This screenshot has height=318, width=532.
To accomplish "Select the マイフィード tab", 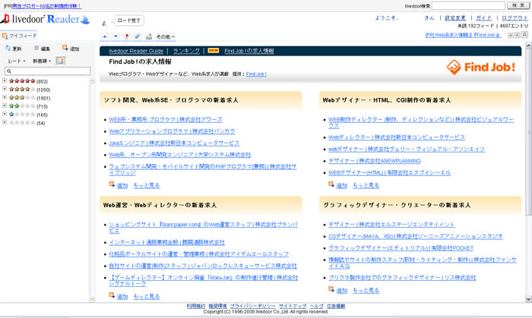I will coord(19,36).
